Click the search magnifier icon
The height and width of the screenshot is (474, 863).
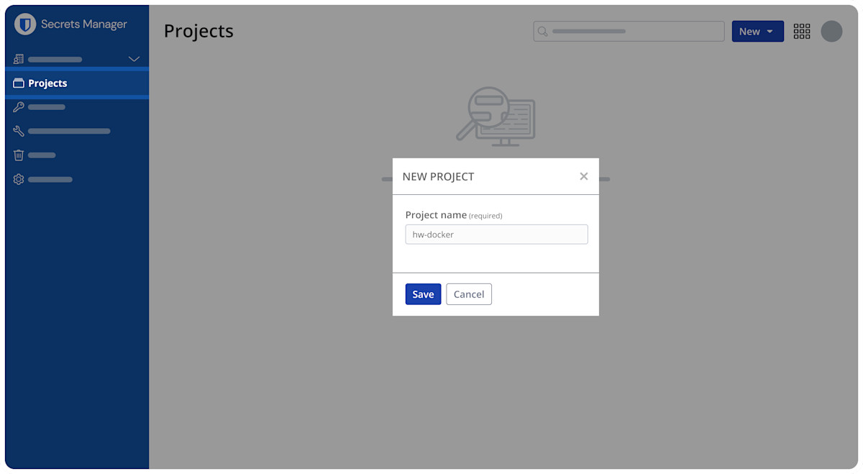tap(543, 32)
